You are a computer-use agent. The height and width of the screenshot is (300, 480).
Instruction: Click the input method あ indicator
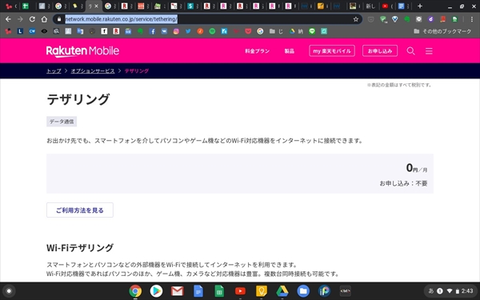point(431,291)
